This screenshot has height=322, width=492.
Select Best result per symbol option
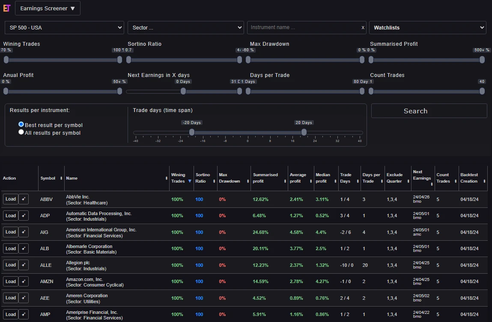click(21, 124)
